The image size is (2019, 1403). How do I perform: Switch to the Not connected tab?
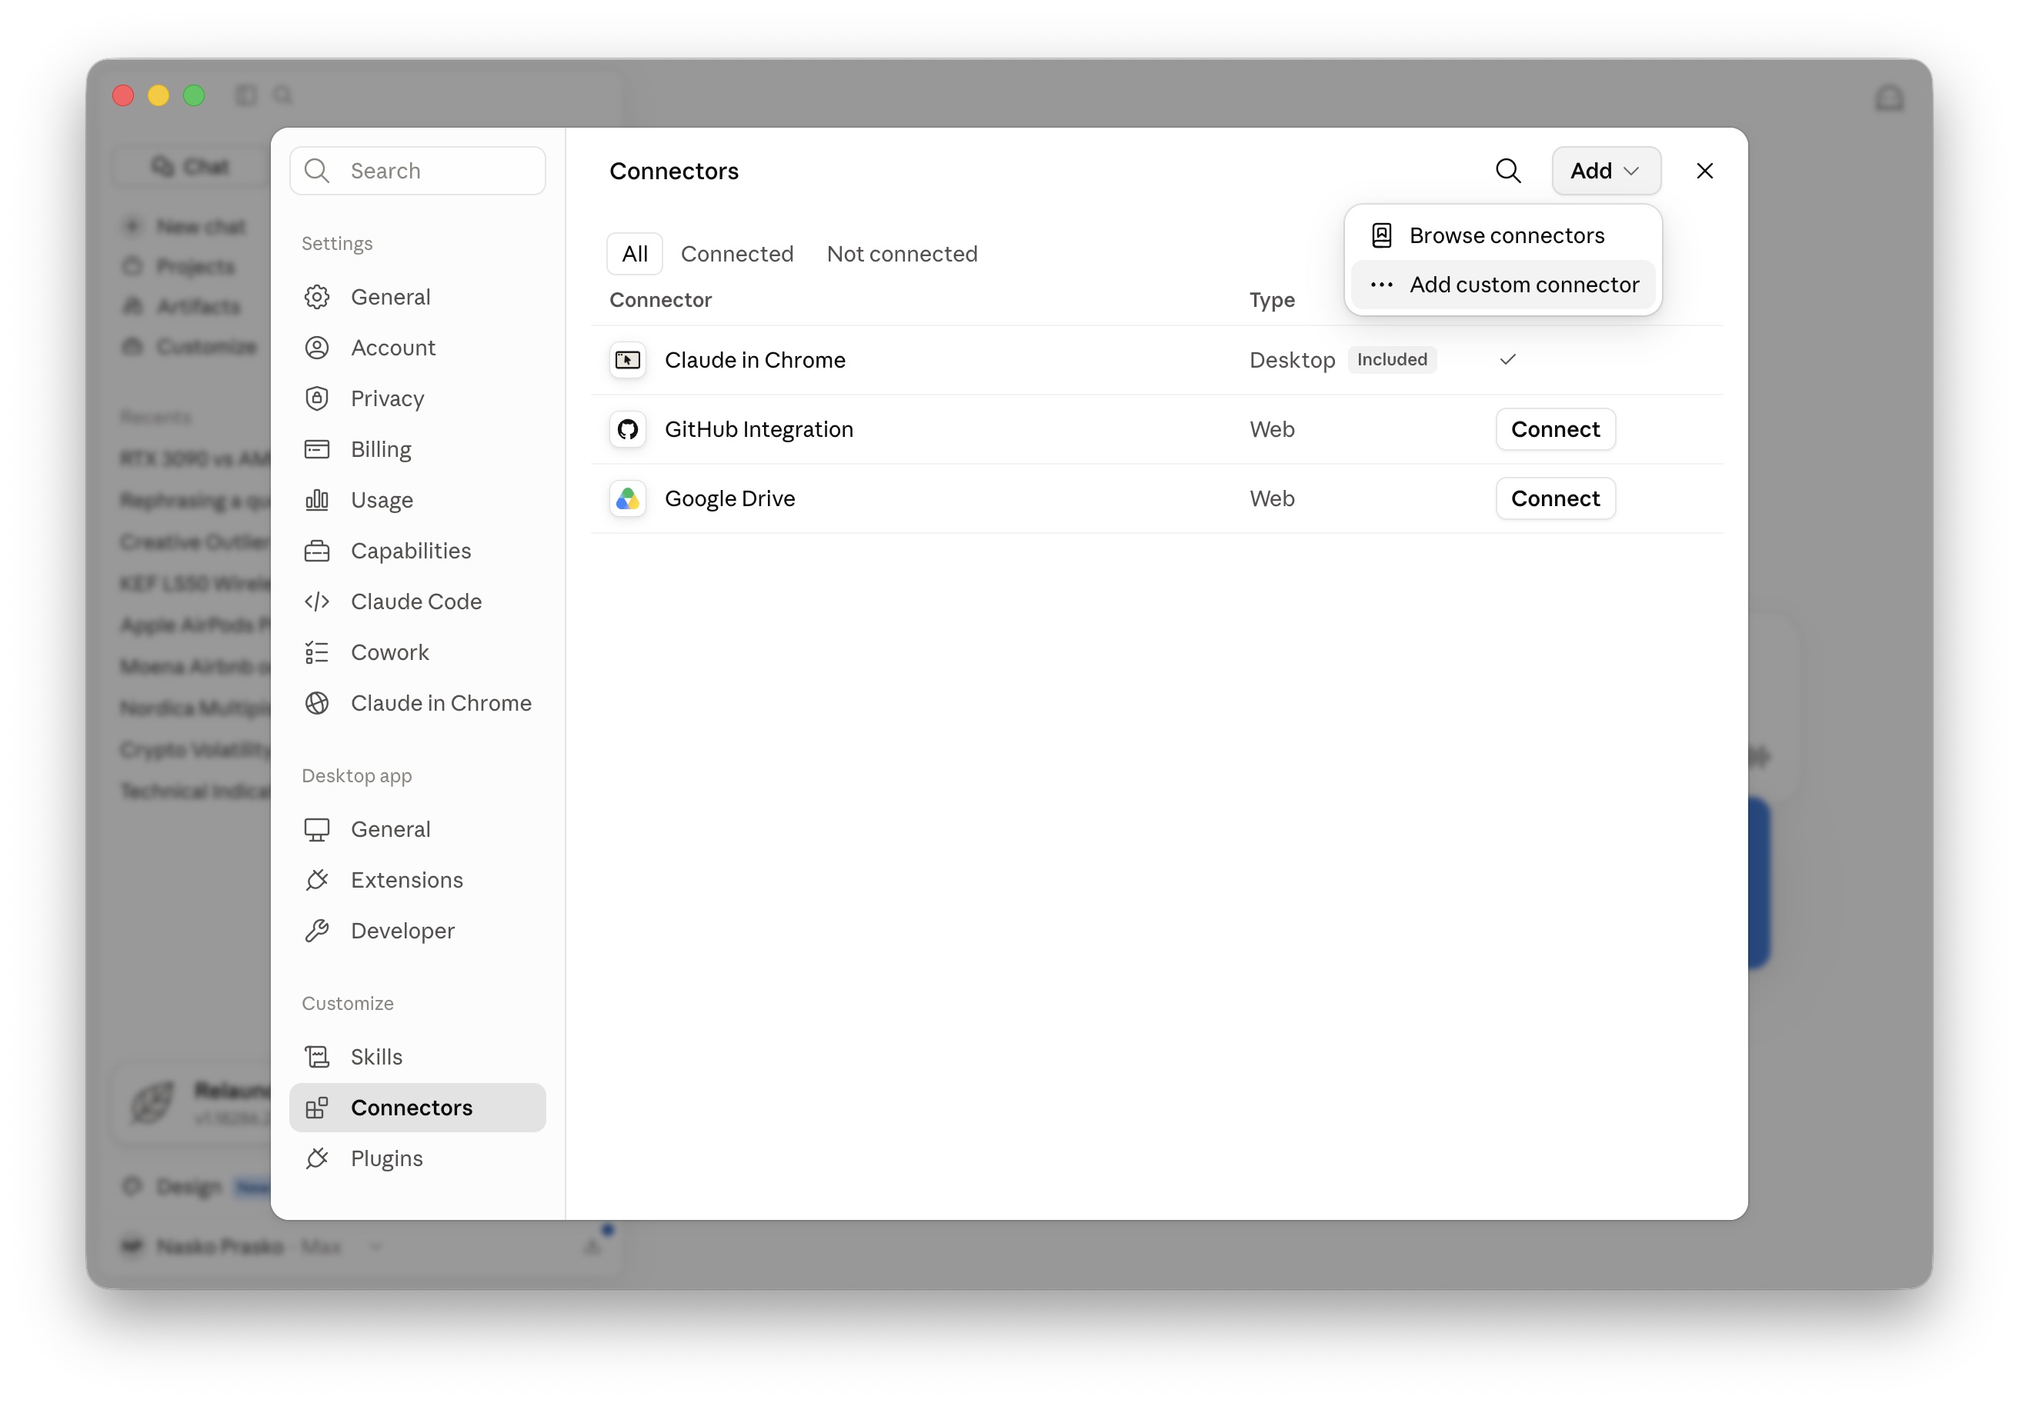903,254
